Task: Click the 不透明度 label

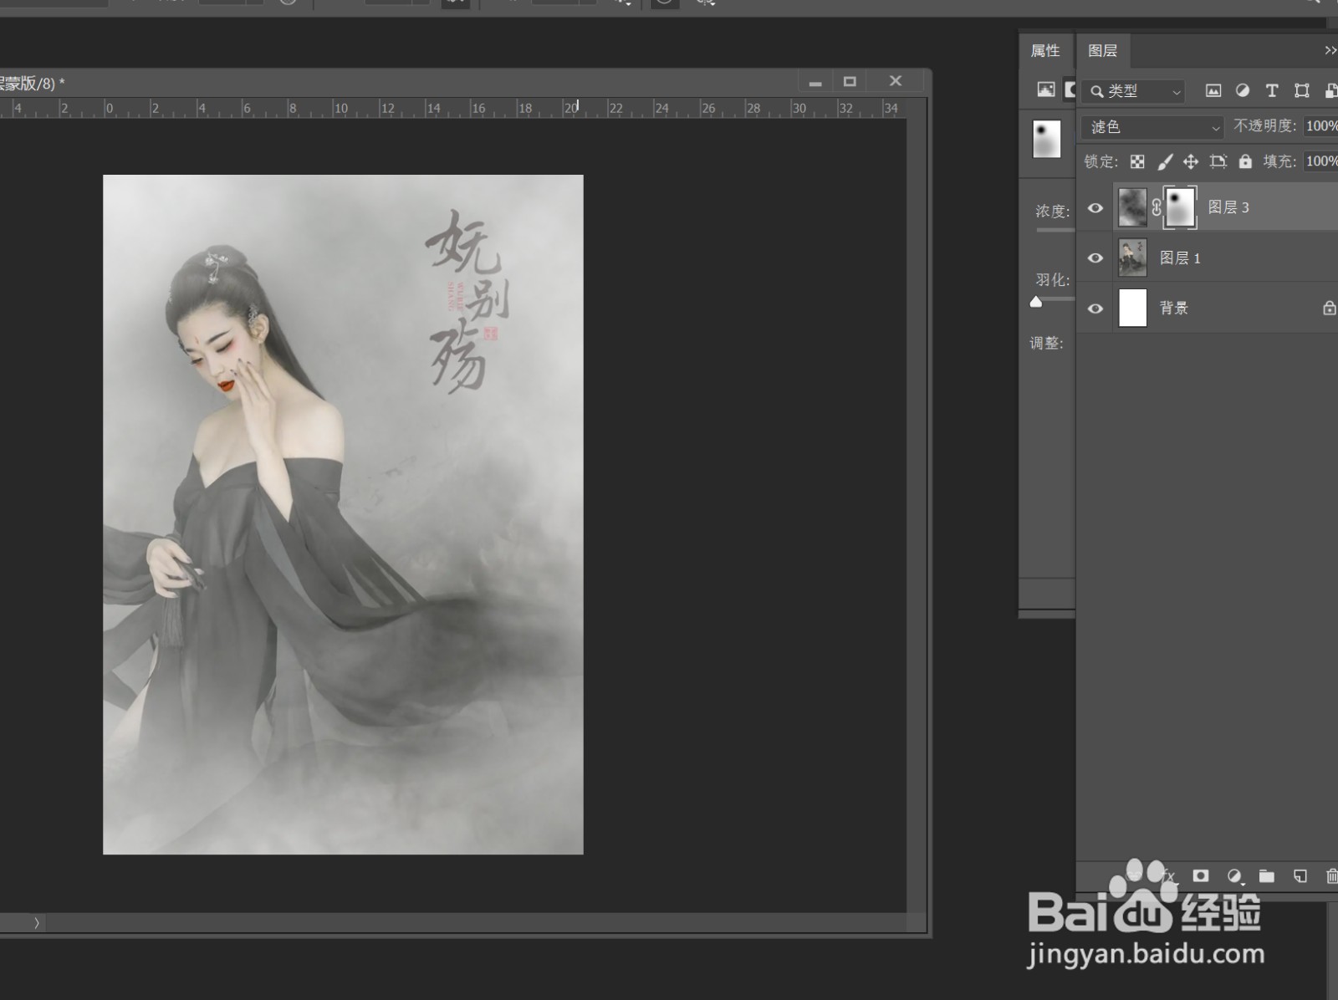Action: pyautogui.click(x=1264, y=125)
